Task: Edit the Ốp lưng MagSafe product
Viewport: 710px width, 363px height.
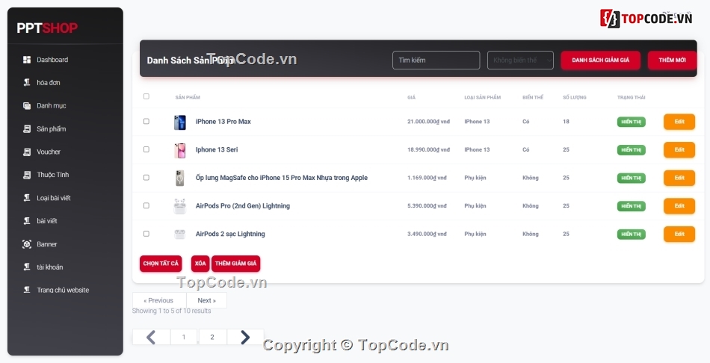Action: pyautogui.click(x=679, y=178)
